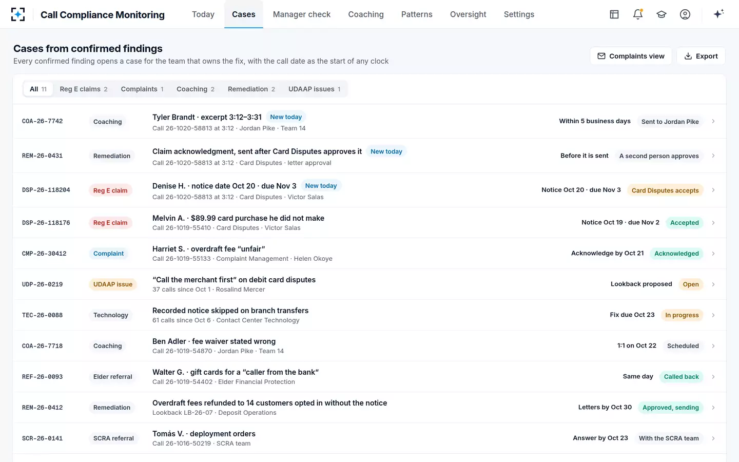Viewport: 739px width, 462px height.
Task: Click the "Acknowledged" status badge
Action: click(676, 254)
